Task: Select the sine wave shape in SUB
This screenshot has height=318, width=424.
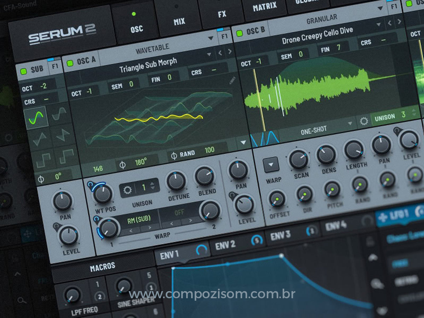Action: [x=36, y=117]
